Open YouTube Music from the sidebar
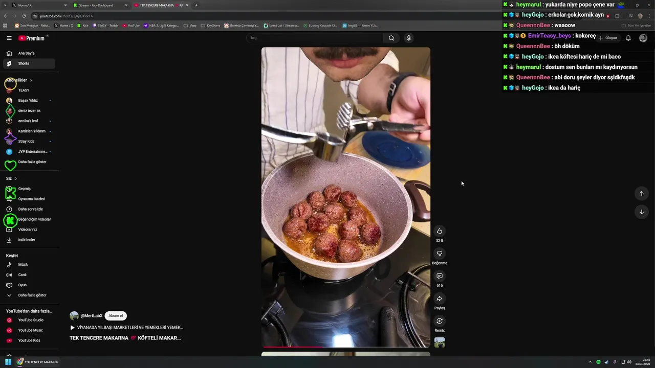This screenshot has height=368, width=655. click(x=29, y=330)
